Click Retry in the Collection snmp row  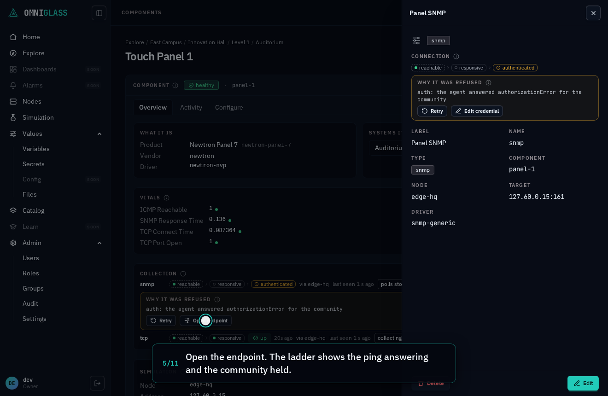pyautogui.click(x=161, y=320)
